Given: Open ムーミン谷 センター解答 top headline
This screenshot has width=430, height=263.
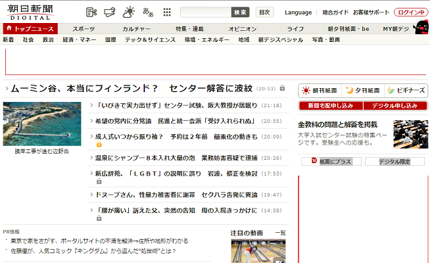Looking at the screenshot, I should pos(131,88).
